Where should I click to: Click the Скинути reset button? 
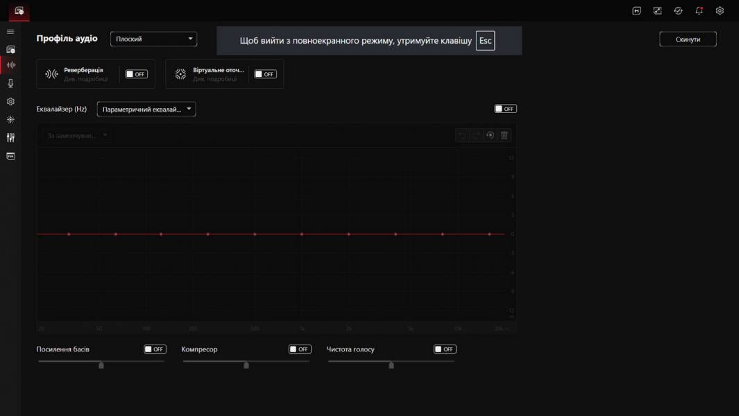[688, 39]
